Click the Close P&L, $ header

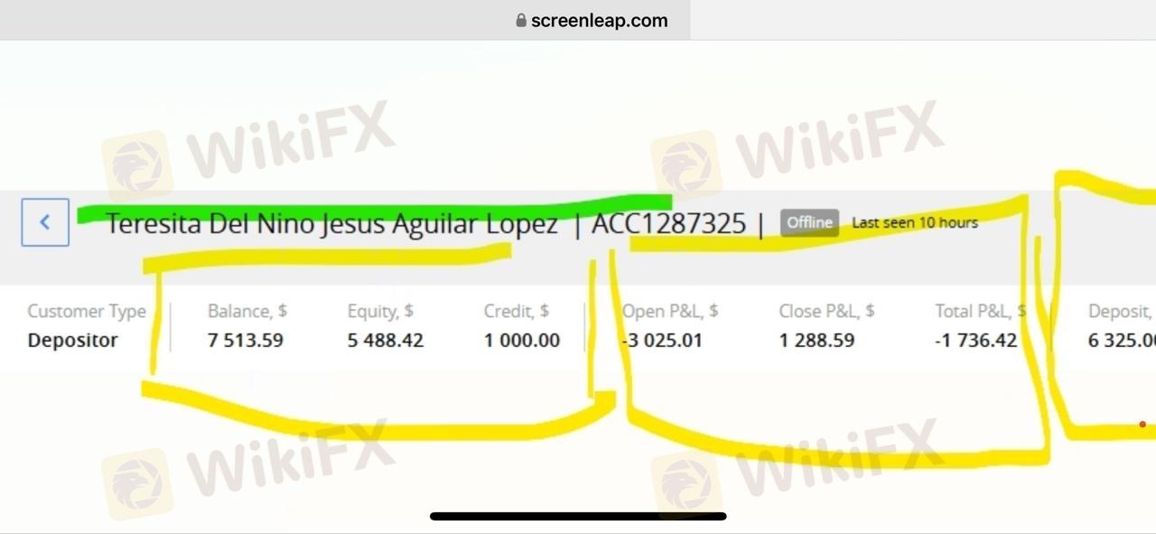coord(827,312)
